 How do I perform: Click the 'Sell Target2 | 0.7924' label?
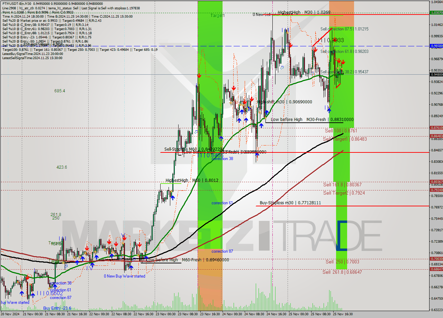pos(344,193)
